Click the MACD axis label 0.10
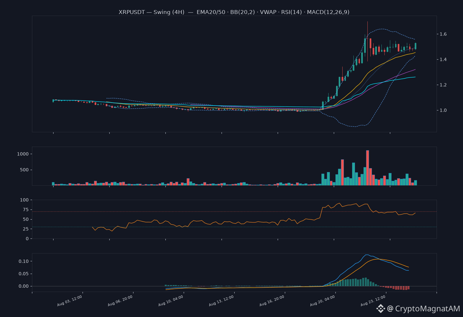The width and height of the screenshot is (463, 317). click(x=24, y=261)
